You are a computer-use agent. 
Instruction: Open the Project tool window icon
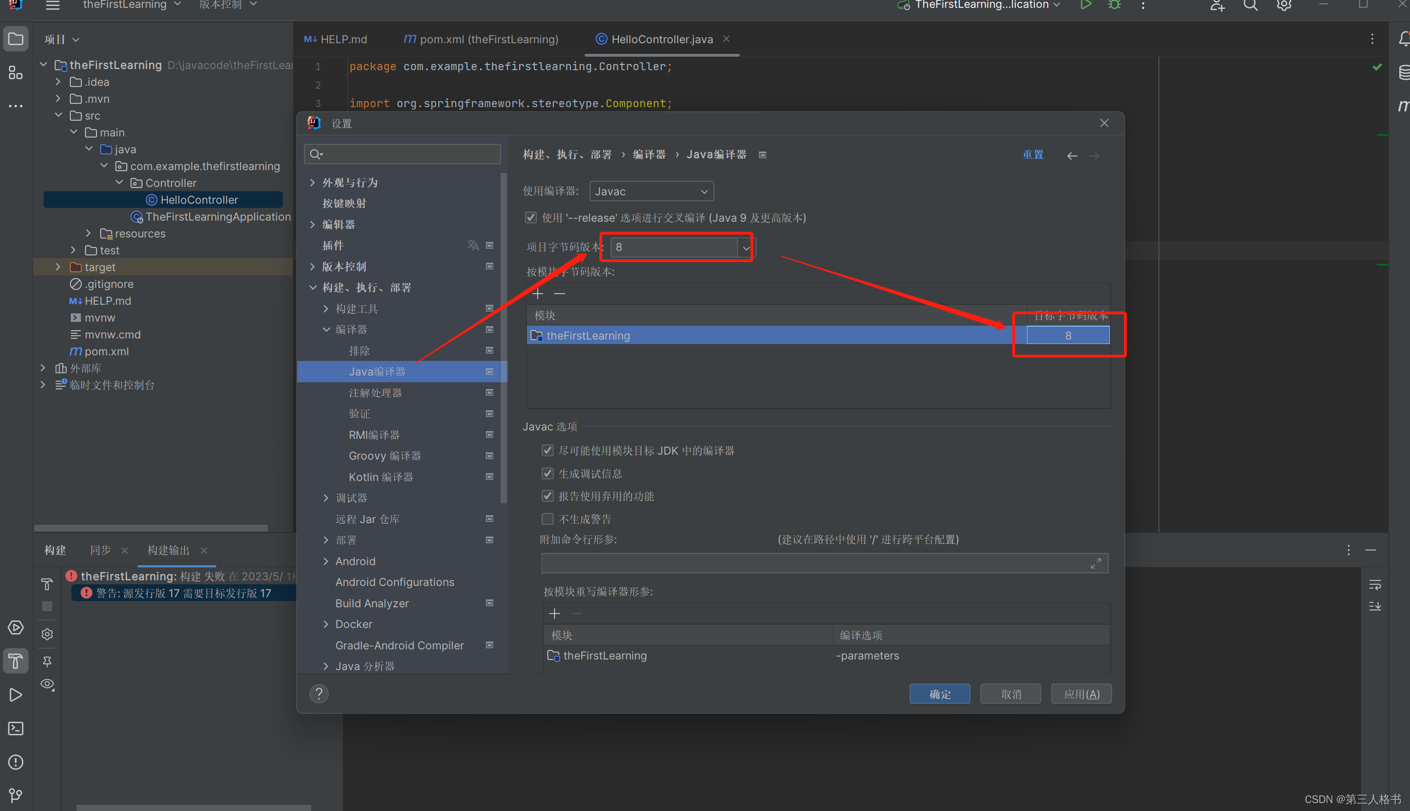(x=16, y=39)
